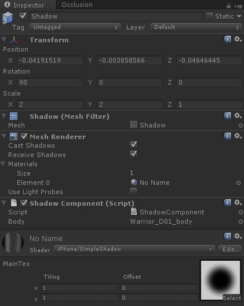Screen dimensions: 244x306
Task: Toggle the Shadow GameObject active checkbox
Action: (x=23, y=16)
